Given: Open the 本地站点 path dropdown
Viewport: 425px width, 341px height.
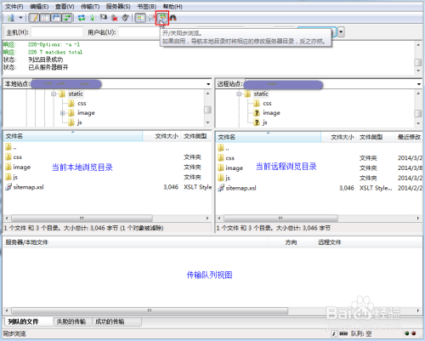Looking at the screenshot, I should [x=208, y=84].
